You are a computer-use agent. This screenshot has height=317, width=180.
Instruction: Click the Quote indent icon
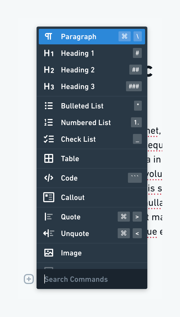click(x=49, y=217)
